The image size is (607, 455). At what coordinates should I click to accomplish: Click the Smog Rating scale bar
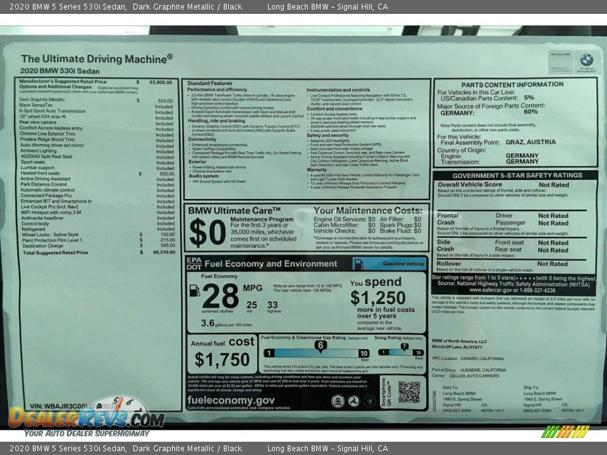(401, 353)
